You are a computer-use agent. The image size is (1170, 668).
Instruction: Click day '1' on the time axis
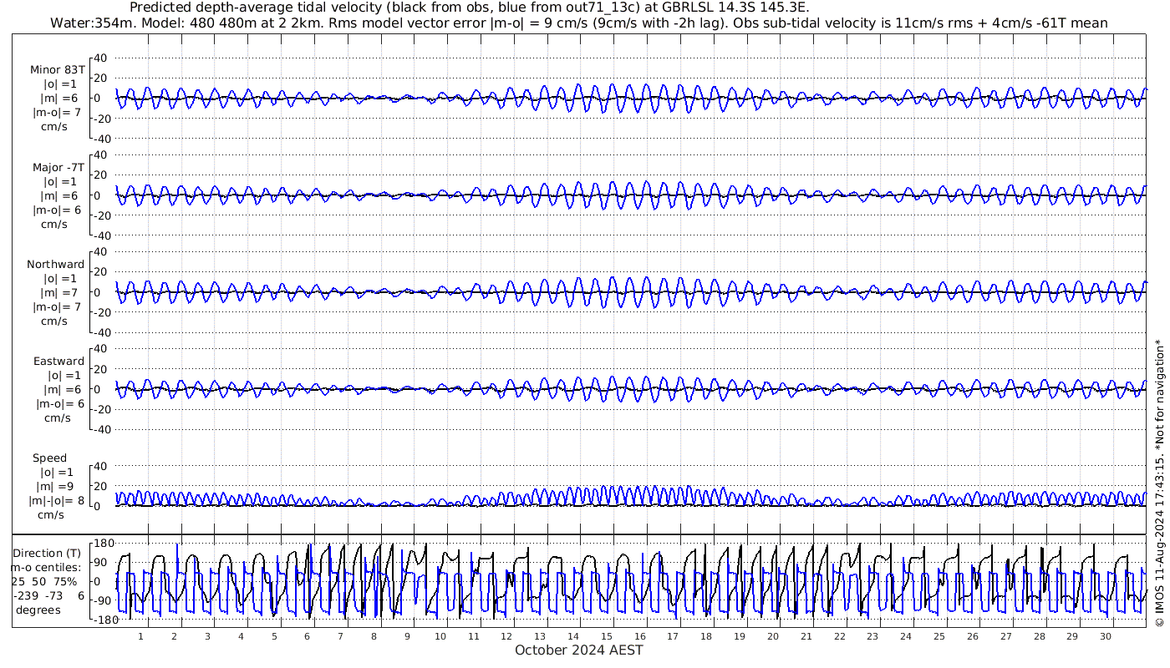tap(140, 636)
